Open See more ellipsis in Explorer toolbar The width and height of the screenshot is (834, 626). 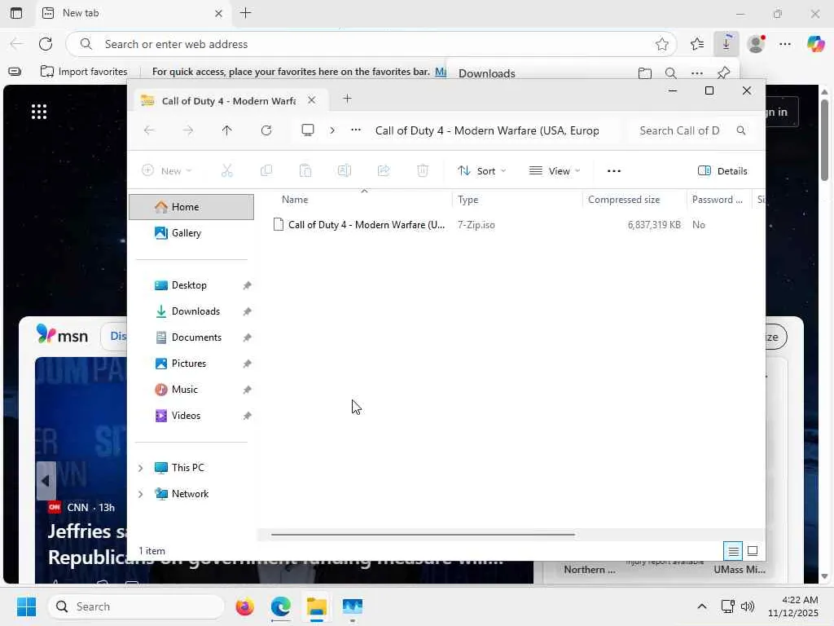point(614,171)
